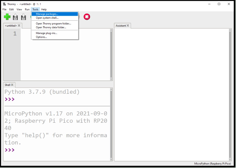The width and height of the screenshot is (236, 168).
Task: Close the Shell panel
Action: coord(12,85)
